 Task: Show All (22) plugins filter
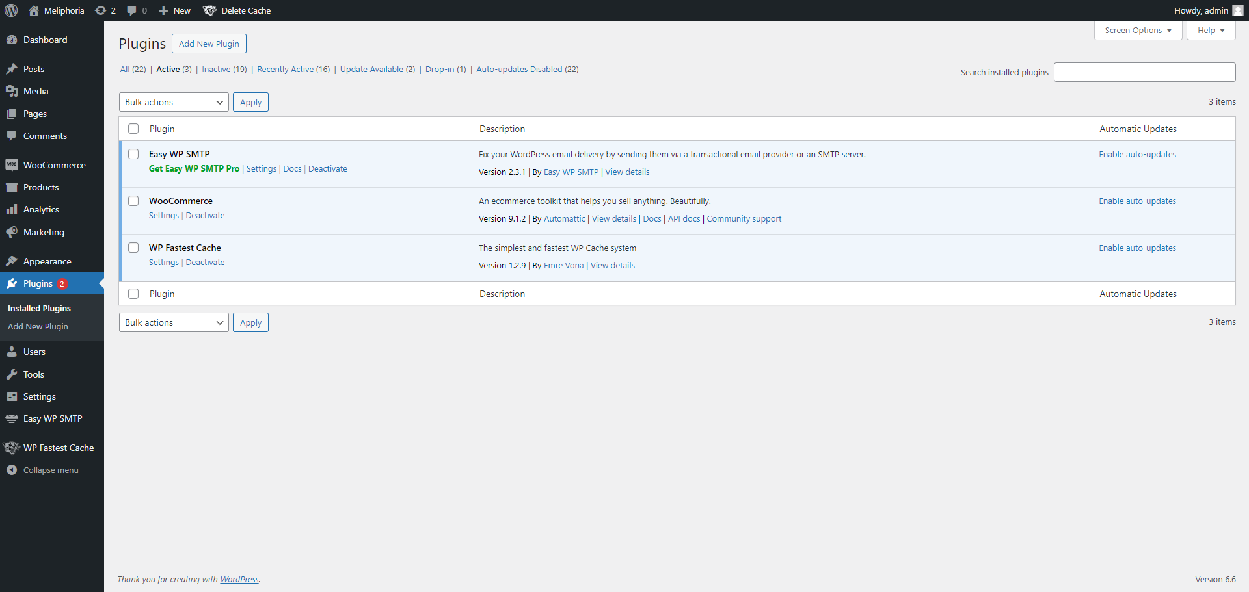coord(133,69)
